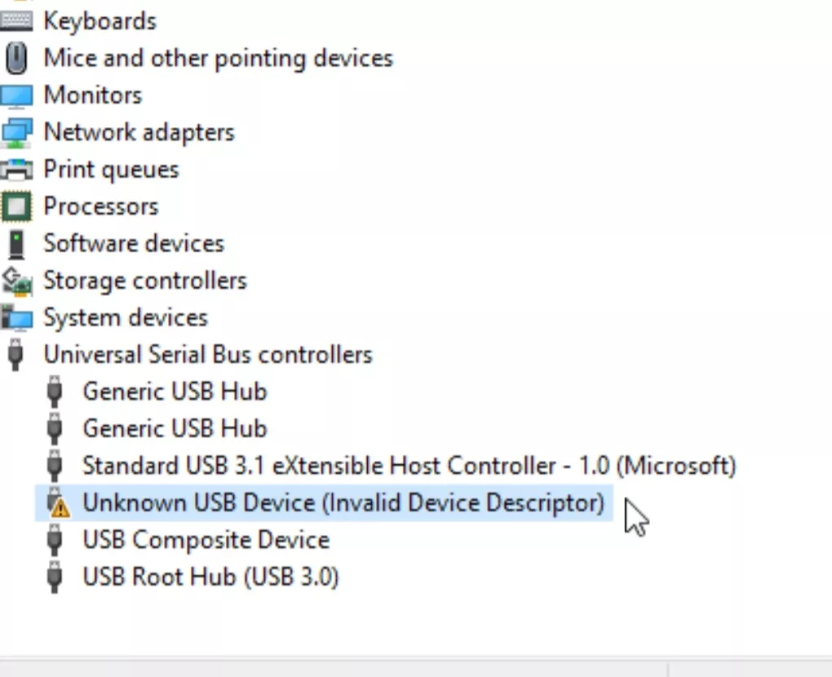Select the second Generic USB Hub entry

[x=175, y=429]
